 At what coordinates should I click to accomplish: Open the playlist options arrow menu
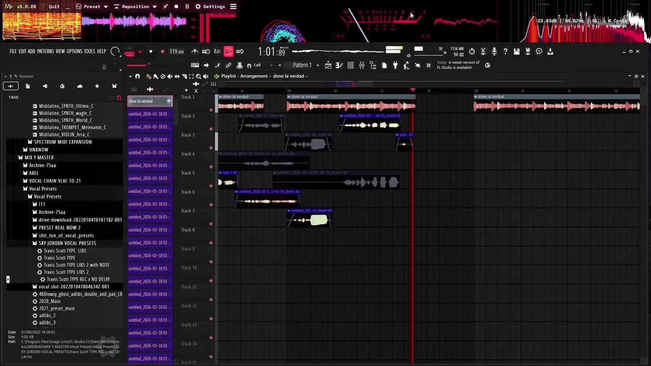(130, 76)
